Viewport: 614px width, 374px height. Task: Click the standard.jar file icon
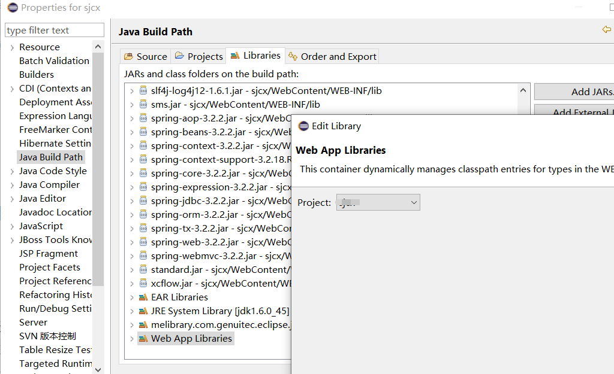point(143,270)
